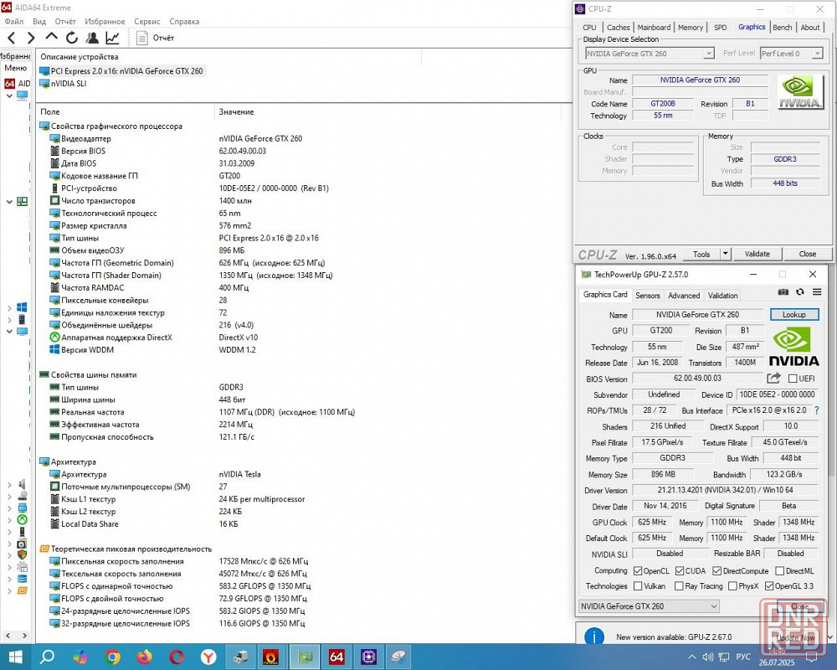Toggle DirectCompute checkbox
The height and width of the screenshot is (670, 837).
[x=717, y=571]
